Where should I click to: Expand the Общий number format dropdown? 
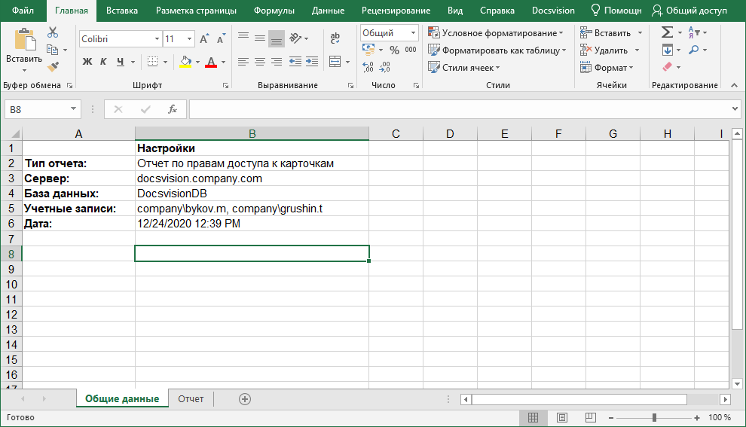(x=414, y=33)
